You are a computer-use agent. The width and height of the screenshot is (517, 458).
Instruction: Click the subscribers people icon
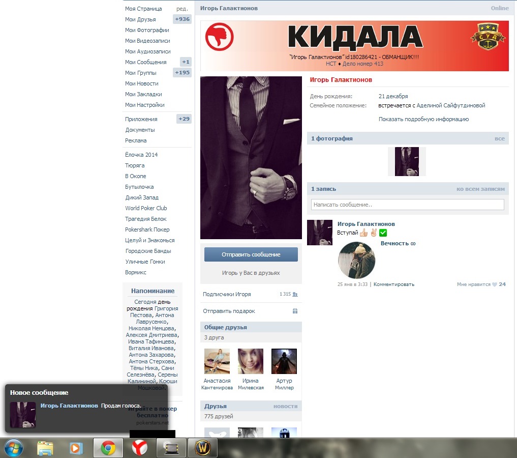[x=295, y=294]
